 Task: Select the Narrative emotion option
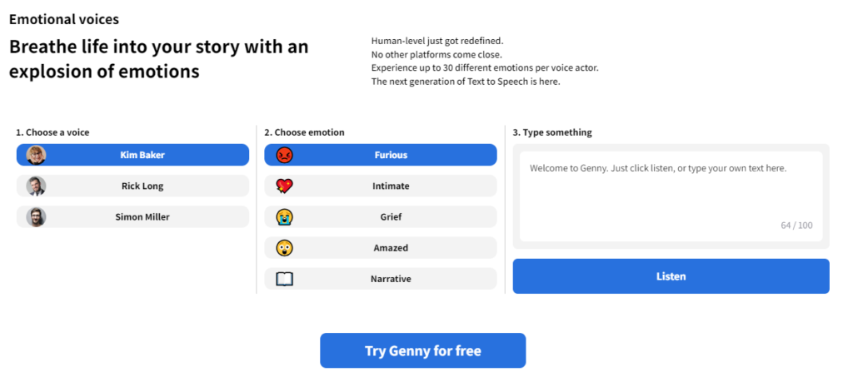390,279
